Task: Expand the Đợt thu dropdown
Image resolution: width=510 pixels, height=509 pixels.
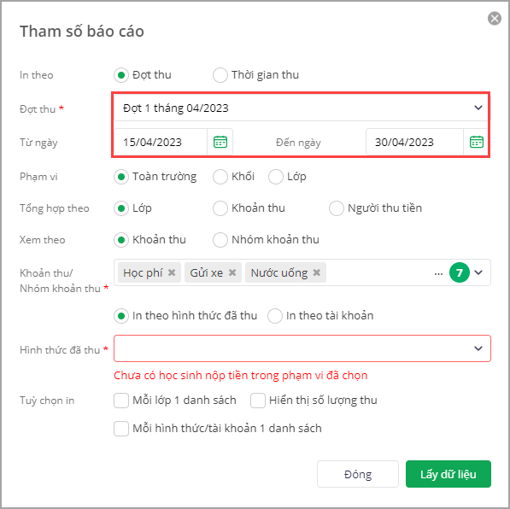Action: [301, 108]
